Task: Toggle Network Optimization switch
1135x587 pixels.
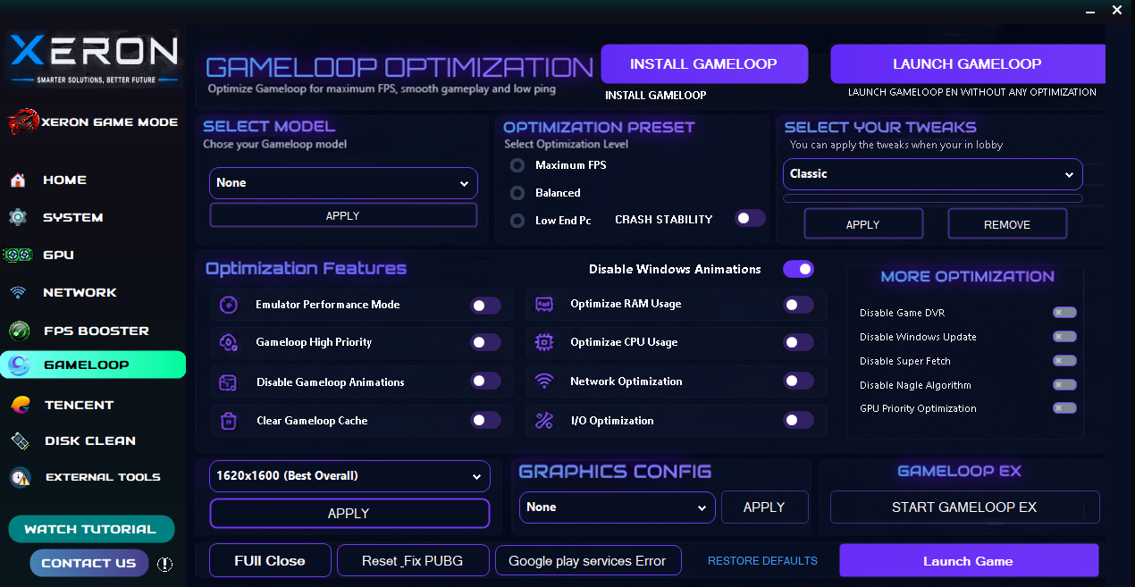Action: [x=798, y=381]
